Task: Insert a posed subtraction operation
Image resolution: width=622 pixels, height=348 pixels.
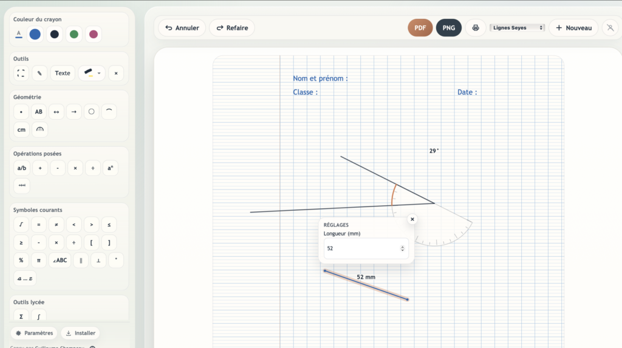Action: click(x=58, y=168)
